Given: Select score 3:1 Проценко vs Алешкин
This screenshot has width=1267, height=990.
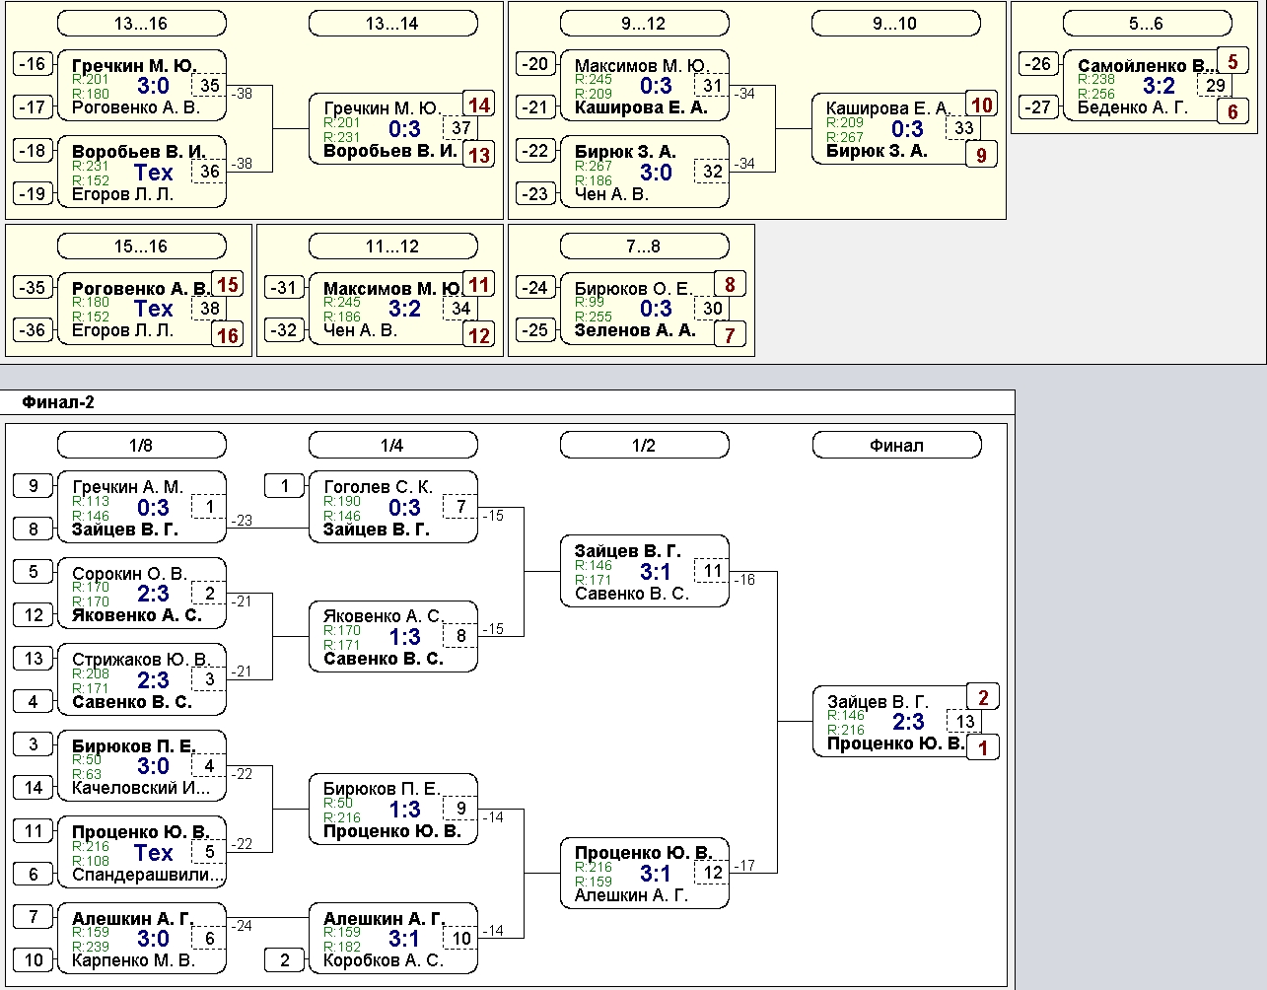Looking at the screenshot, I should coord(656,874).
